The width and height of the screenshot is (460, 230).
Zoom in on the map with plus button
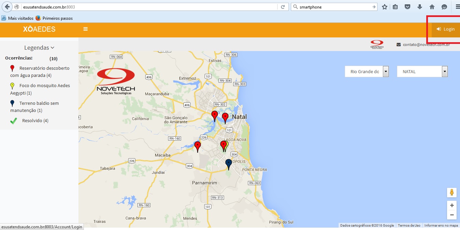[x=452, y=206]
